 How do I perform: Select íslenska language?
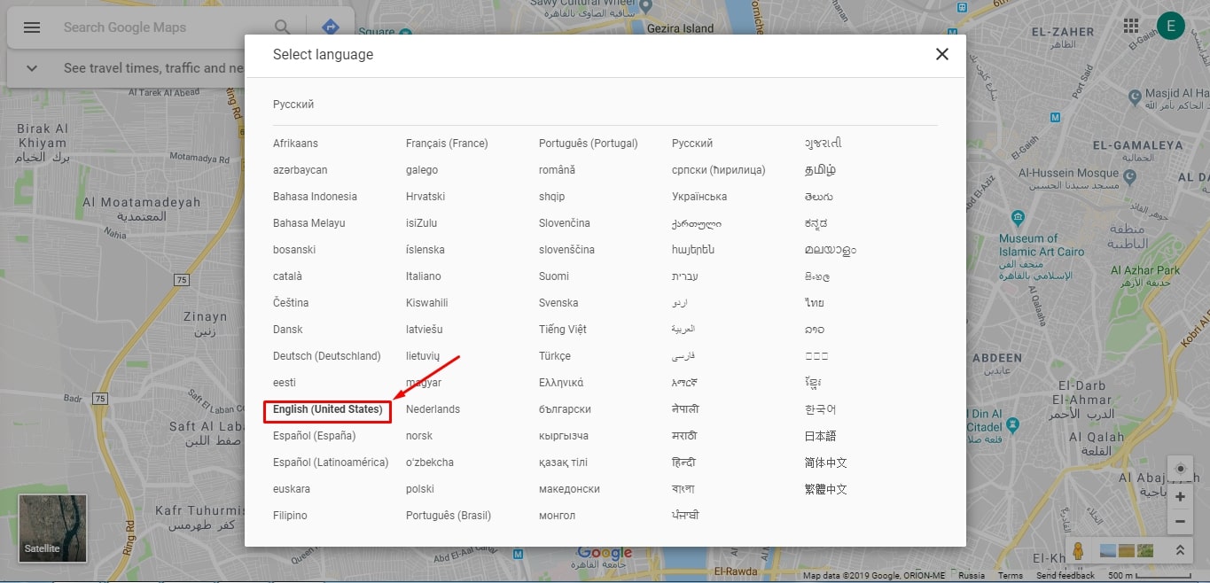click(x=425, y=250)
